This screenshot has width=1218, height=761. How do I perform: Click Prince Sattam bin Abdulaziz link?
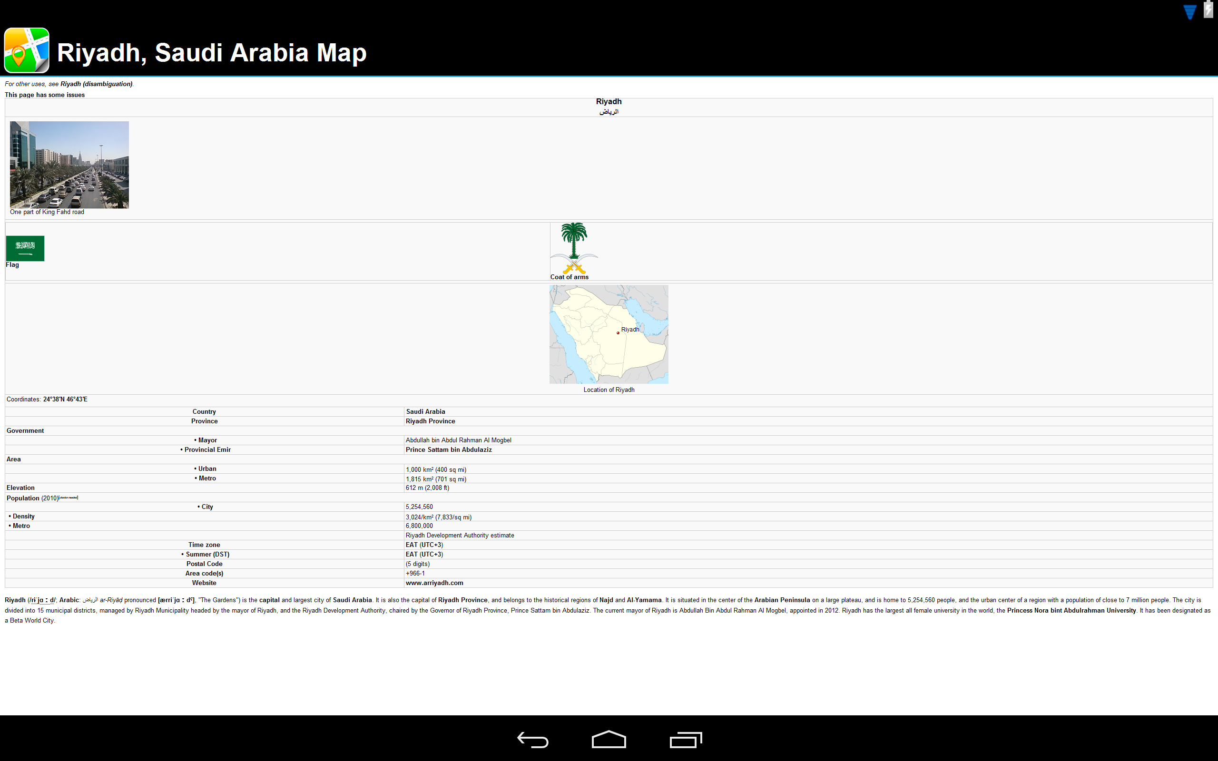click(449, 450)
